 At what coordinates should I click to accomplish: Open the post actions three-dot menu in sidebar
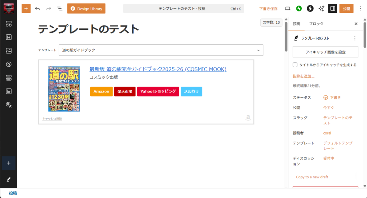[355, 38]
